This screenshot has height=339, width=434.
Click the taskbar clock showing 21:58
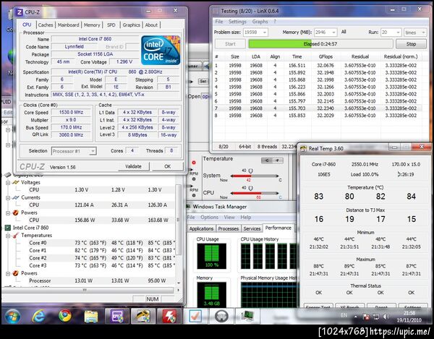(409, 317)
